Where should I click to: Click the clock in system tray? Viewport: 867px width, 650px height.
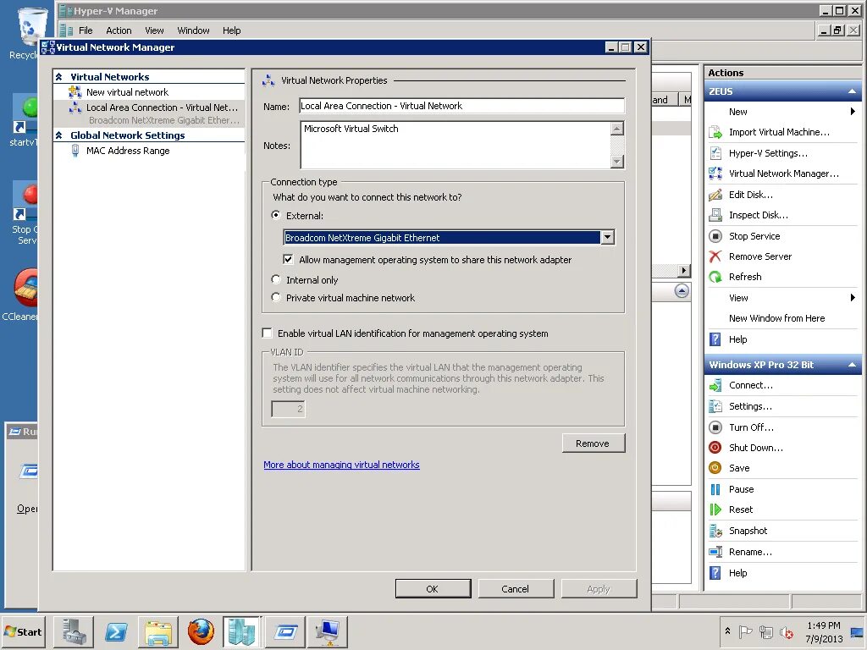(x=823, y=631)
